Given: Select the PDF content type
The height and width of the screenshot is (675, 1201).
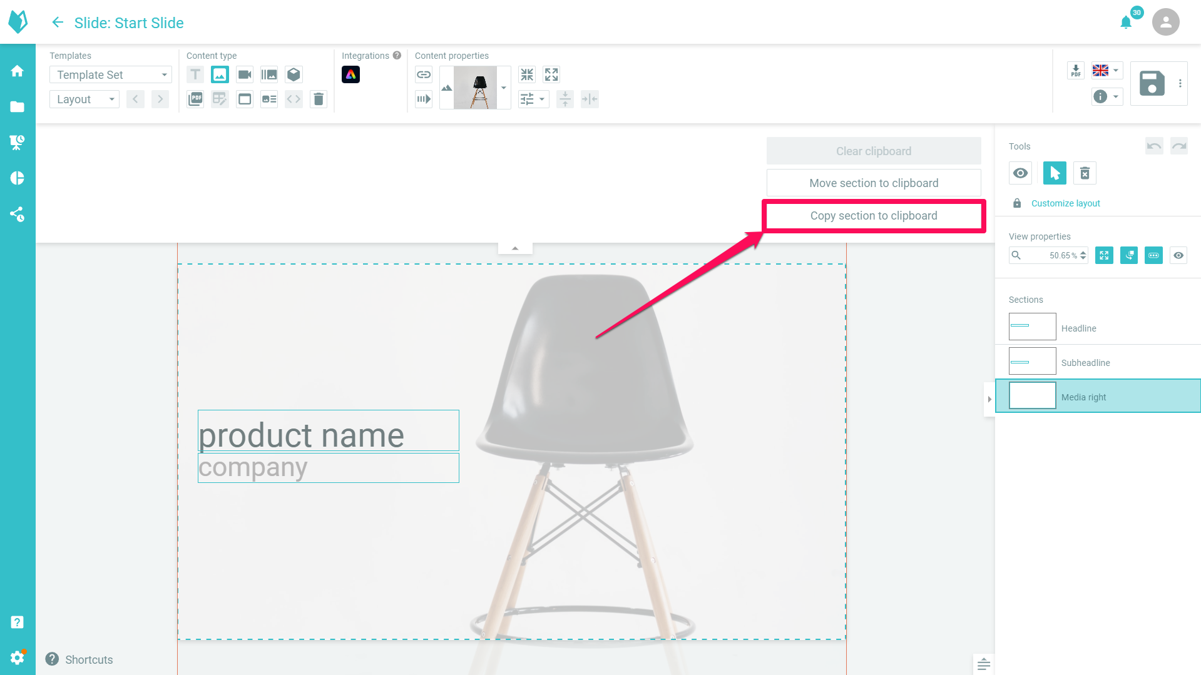Looking at the screenshot, I should click(x=195, y=99).
